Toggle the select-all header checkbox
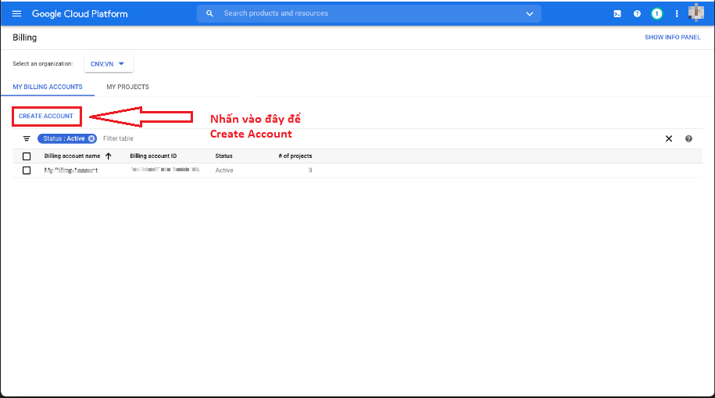The image size is (715, 398). click(27, 156)
